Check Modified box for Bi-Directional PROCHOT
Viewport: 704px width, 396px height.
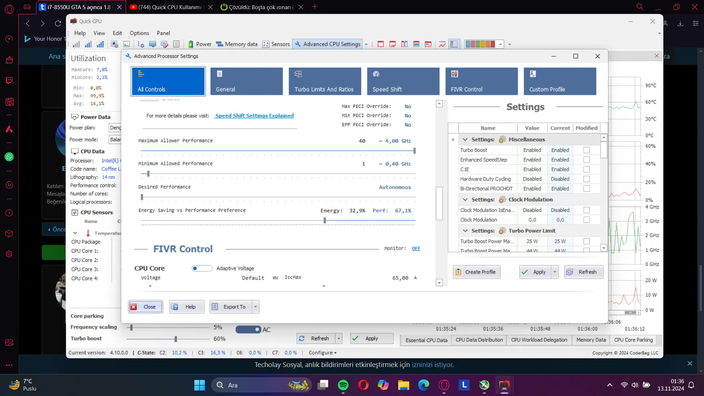(x=587, y=188)
